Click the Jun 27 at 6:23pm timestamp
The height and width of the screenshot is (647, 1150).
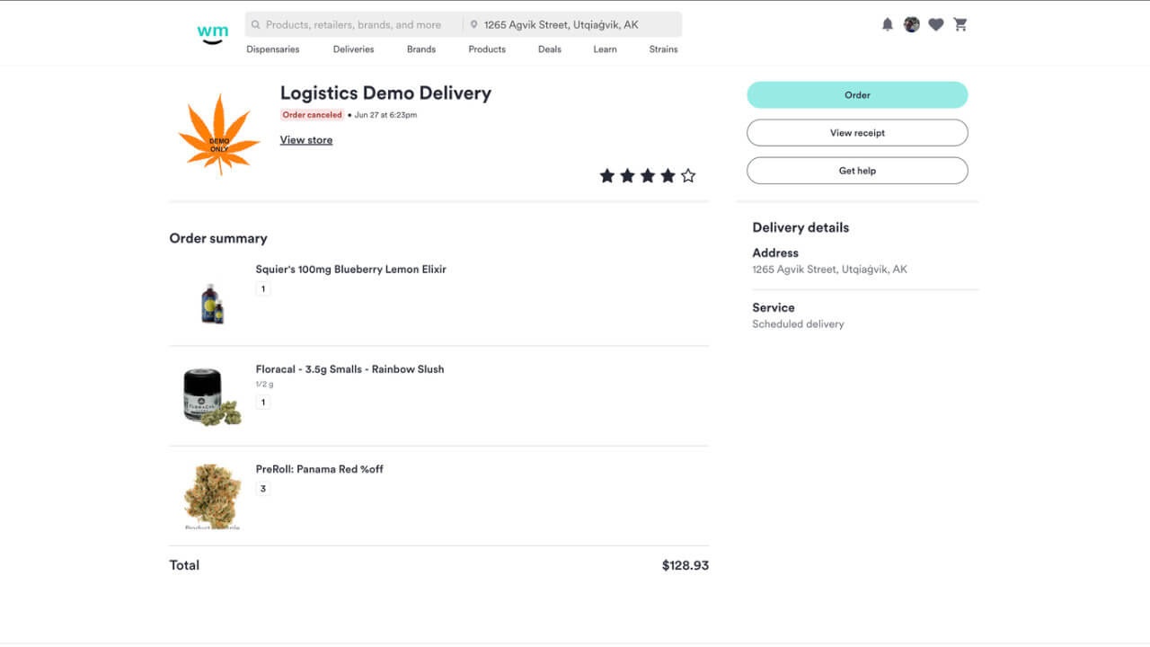[385, 115]
